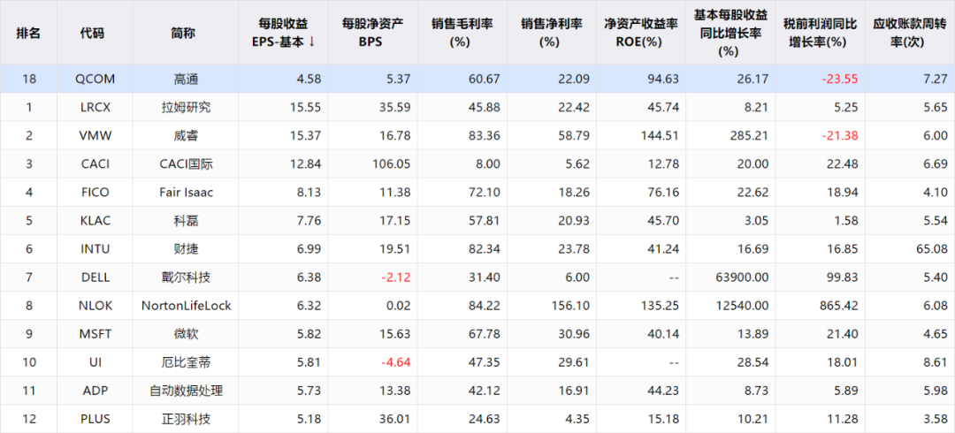Click the 285.21 EPS growth for VMW

point(751,136)
